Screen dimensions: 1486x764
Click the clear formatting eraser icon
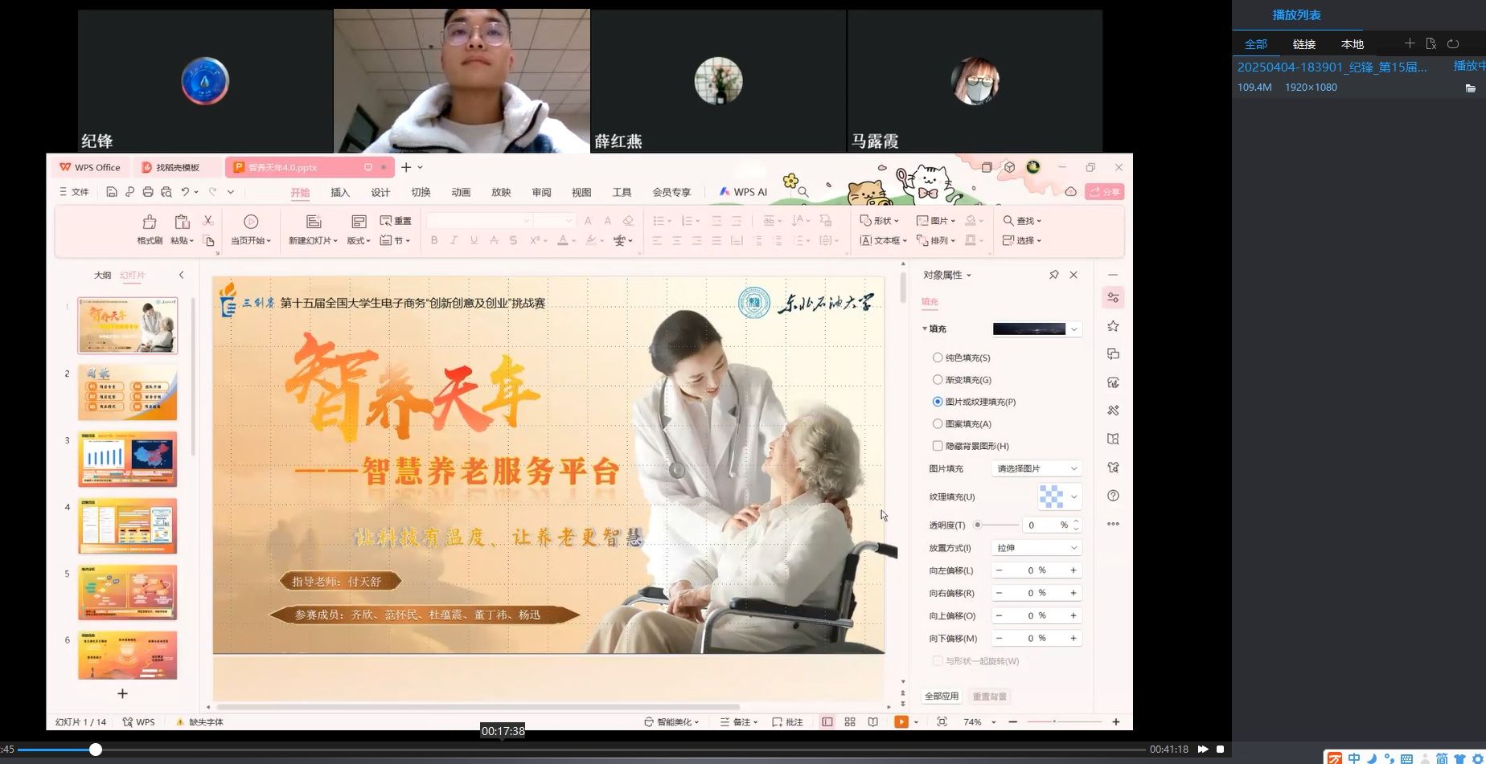click(x=628, y=221)
